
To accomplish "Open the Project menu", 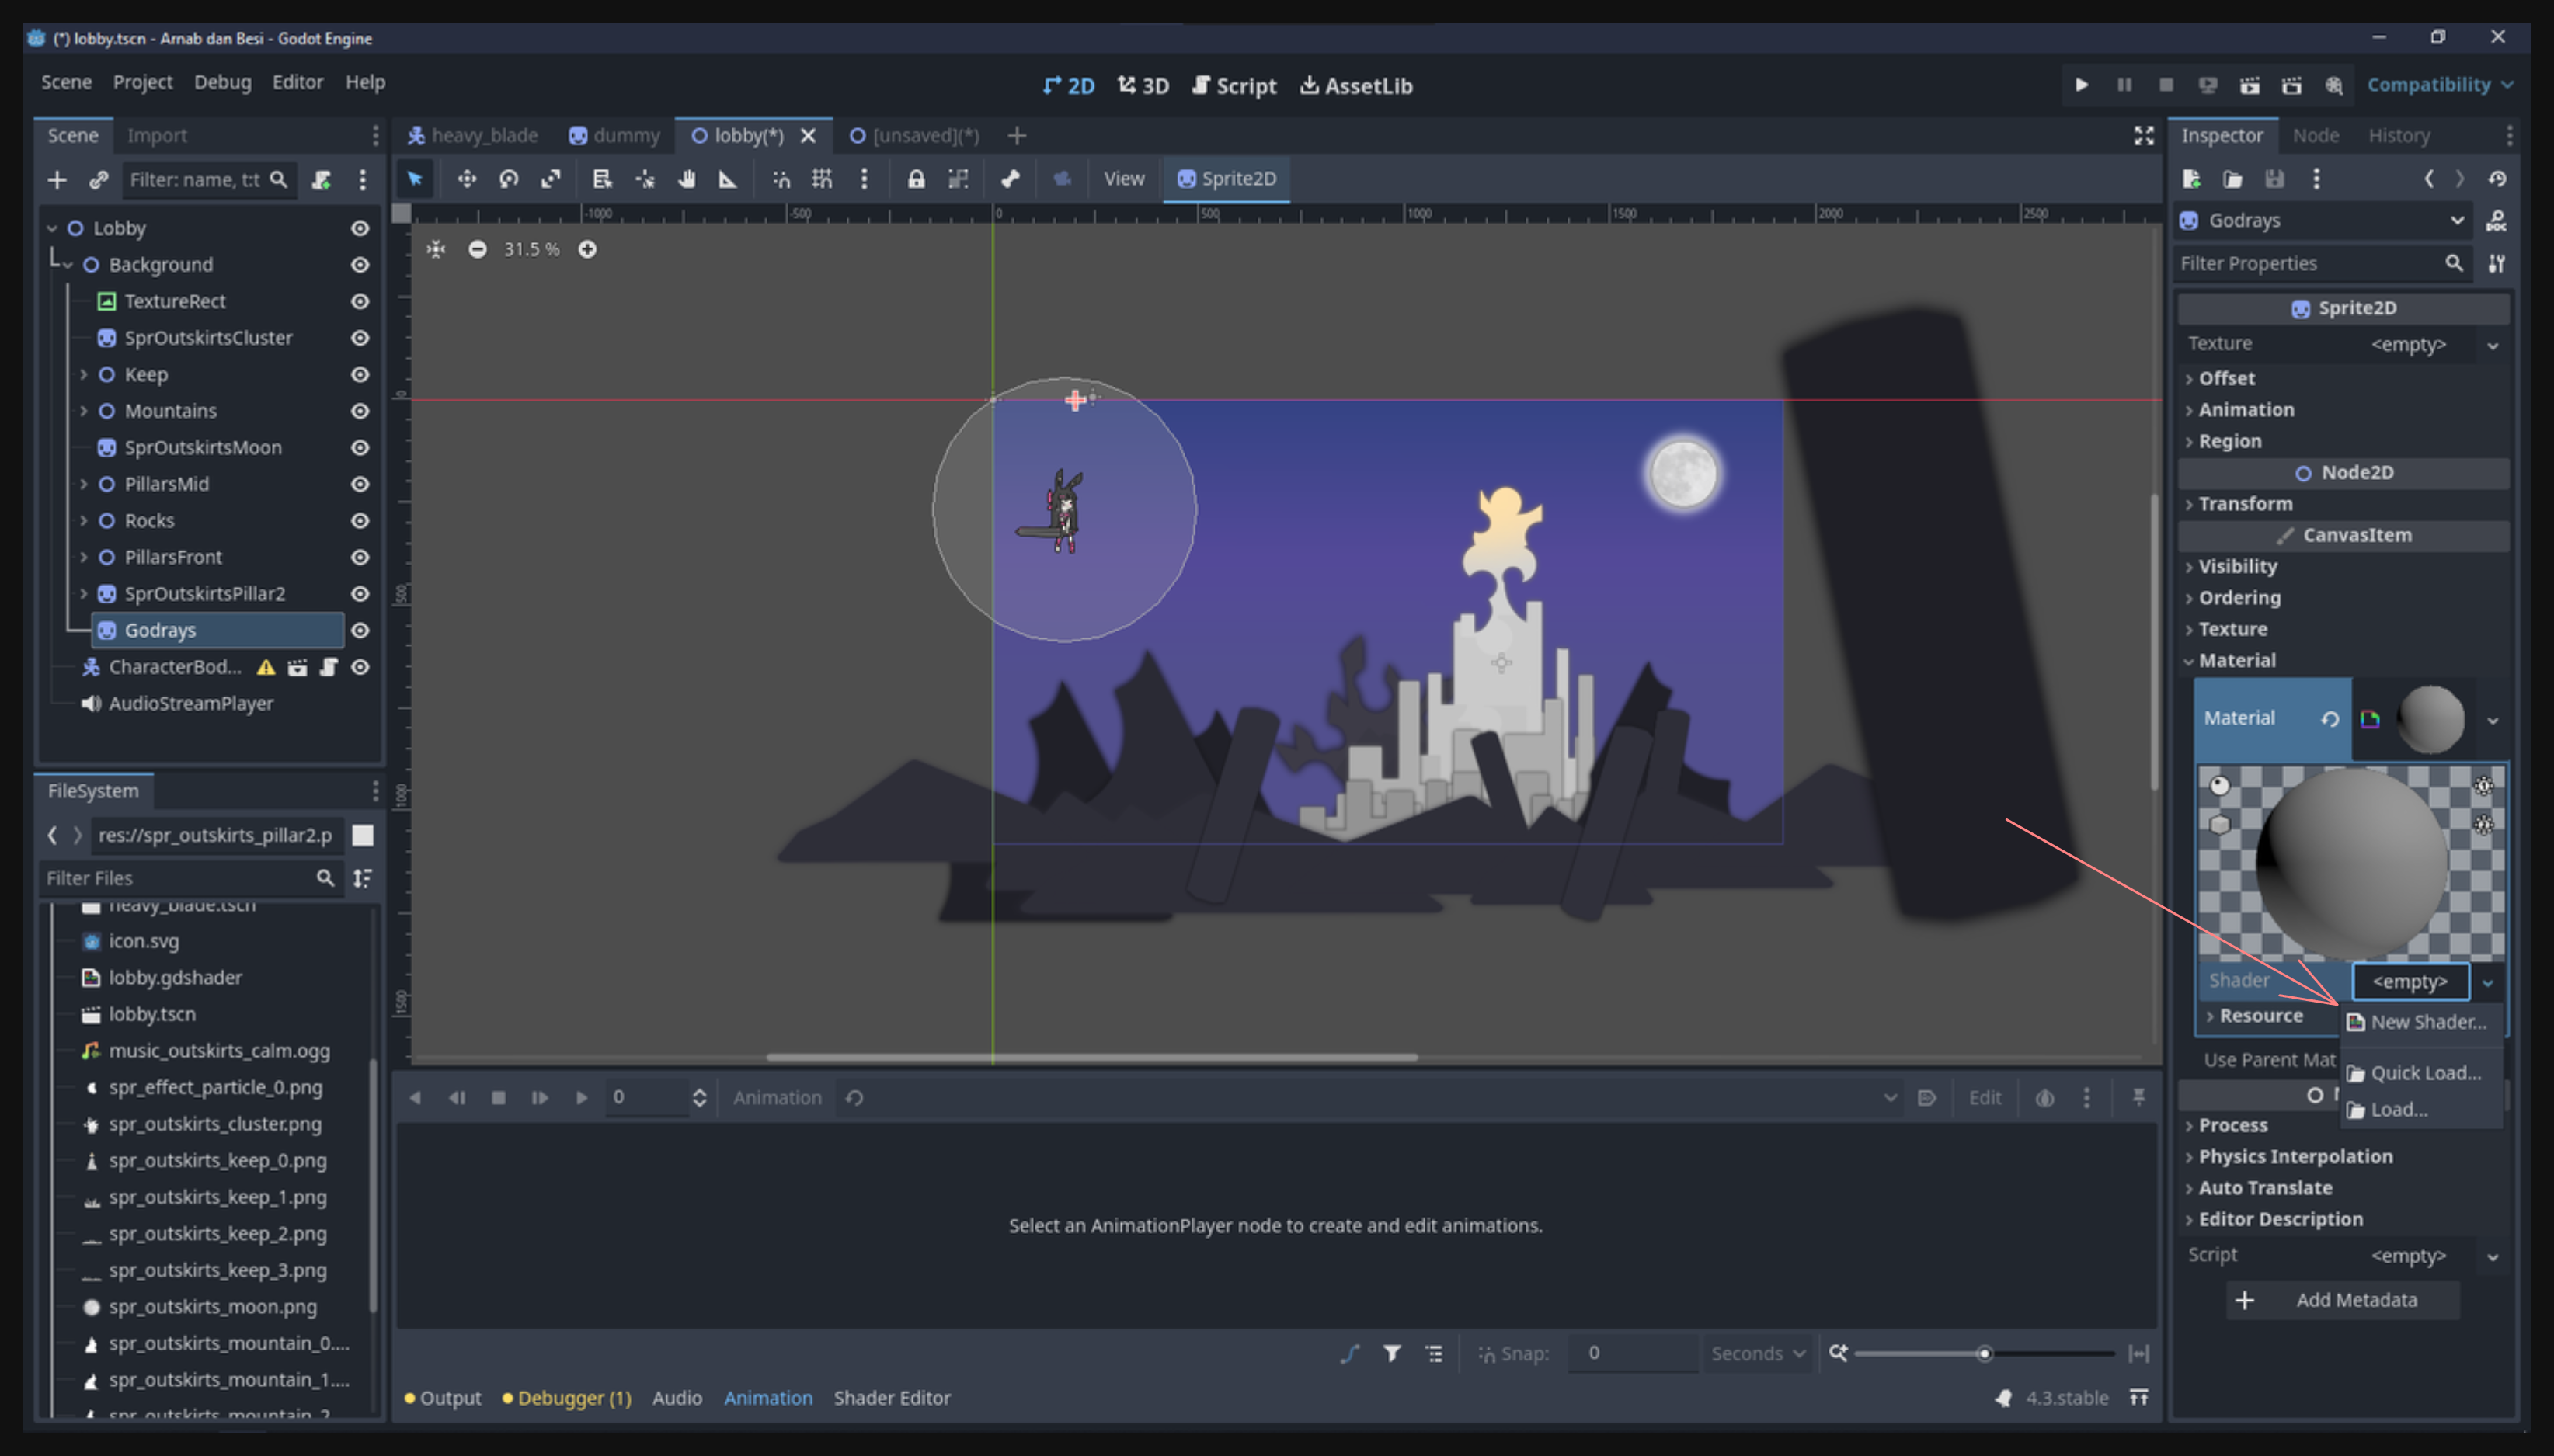I will pyautogui.click(x=142, y=82).
